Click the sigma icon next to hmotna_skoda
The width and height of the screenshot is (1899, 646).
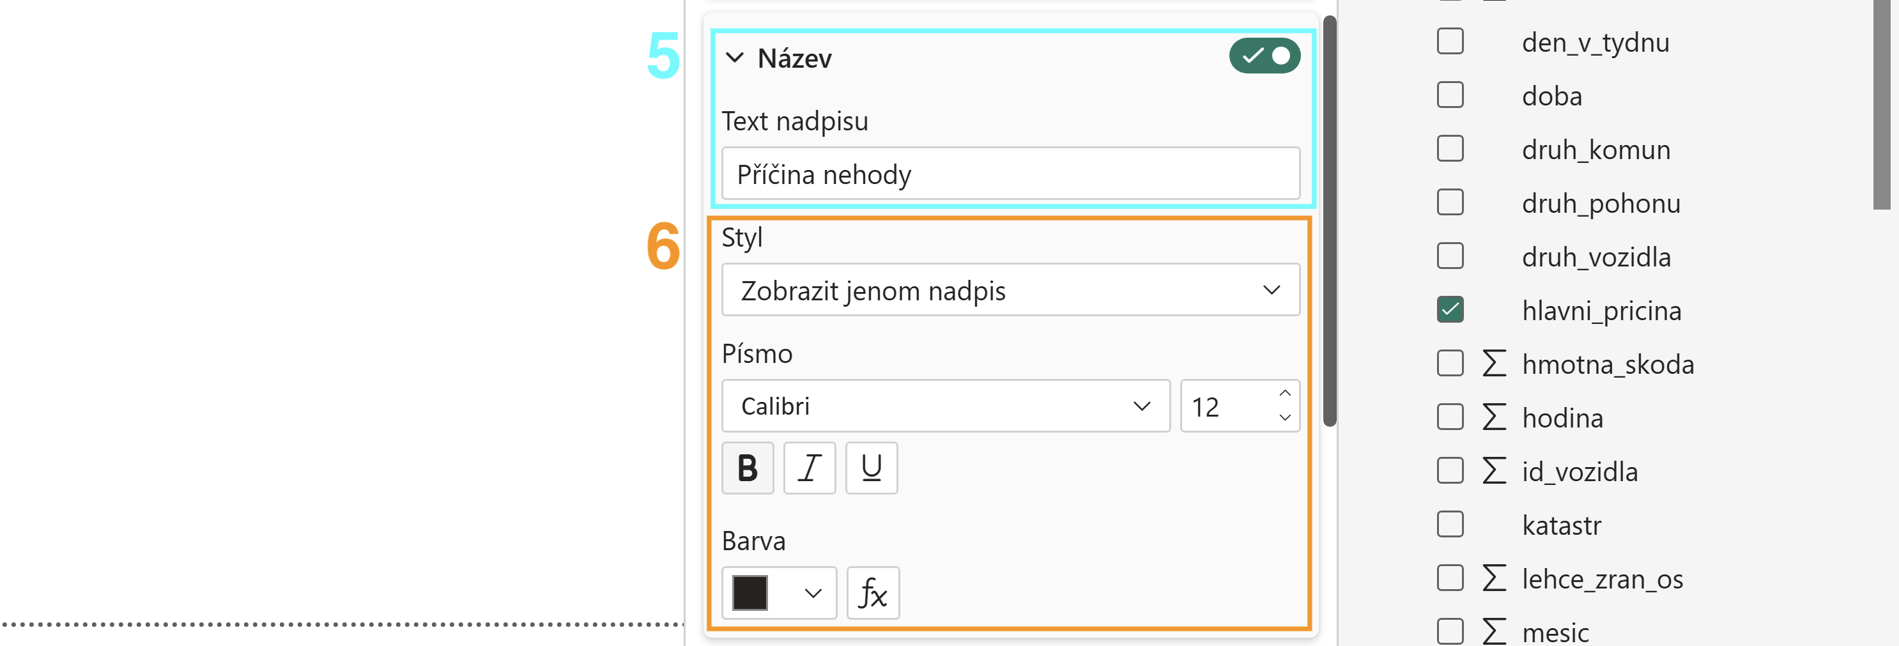[x=1493, y=364]
